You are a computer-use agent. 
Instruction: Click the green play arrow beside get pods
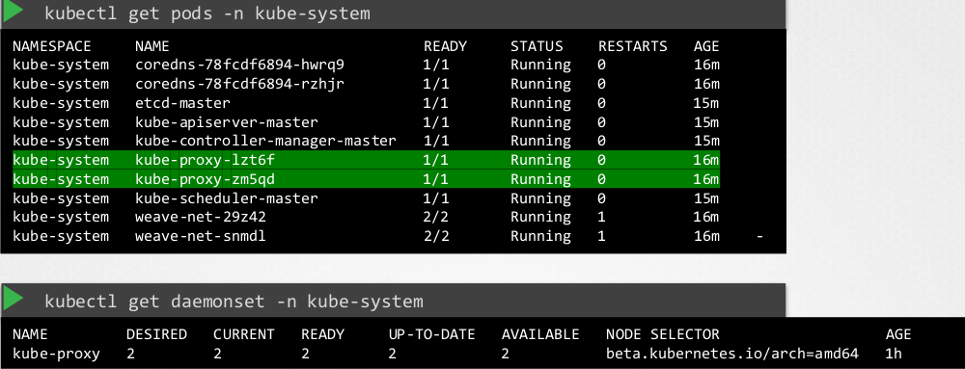coord(13,12)
